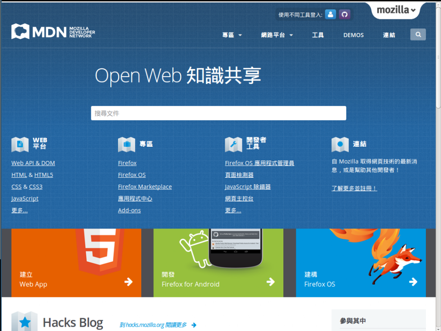This screenshot has height=331, width=441.
Task: Open the HTML5 link
Action: tap(43, 175)
